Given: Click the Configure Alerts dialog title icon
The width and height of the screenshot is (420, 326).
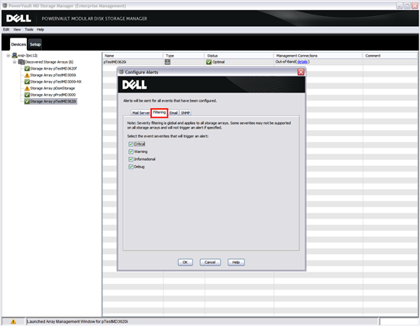Looking at the screenshot, I should [x=121, y=72].
